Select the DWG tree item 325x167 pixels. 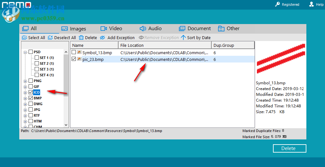38,104
